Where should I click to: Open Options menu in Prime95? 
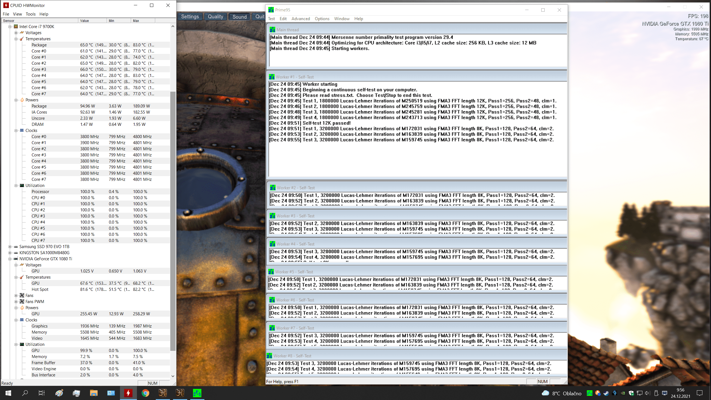[x=322, y=19]
